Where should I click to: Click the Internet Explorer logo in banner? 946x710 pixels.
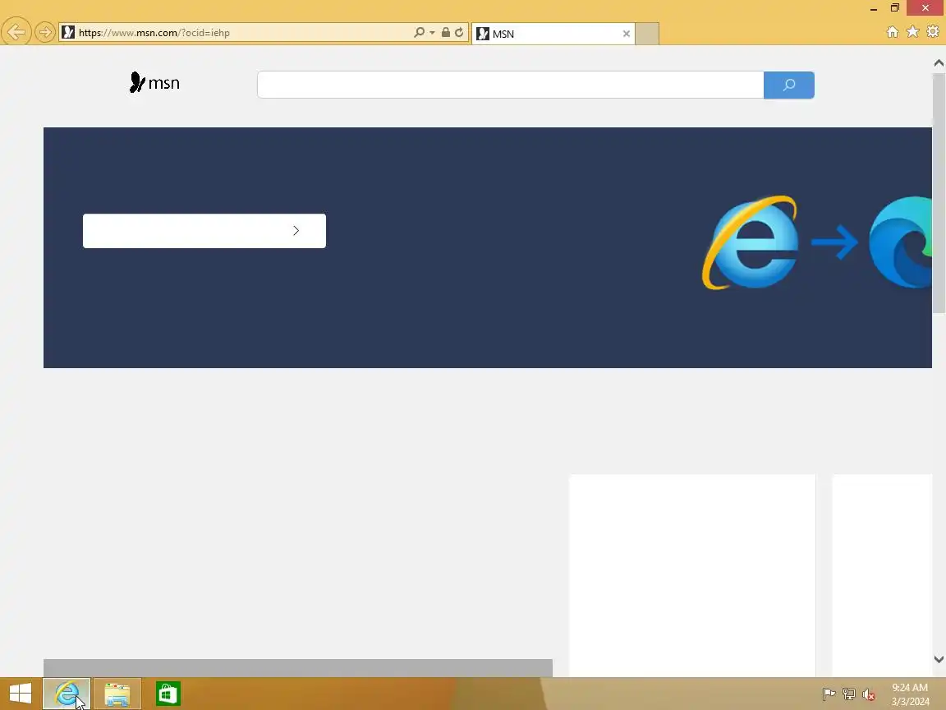751,242
